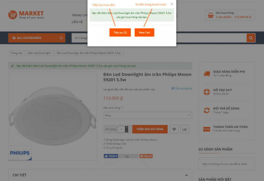Collapse the Chi tiết section
Image resolution: width=264 pixels, height=181 pixels.
(186, 175)
